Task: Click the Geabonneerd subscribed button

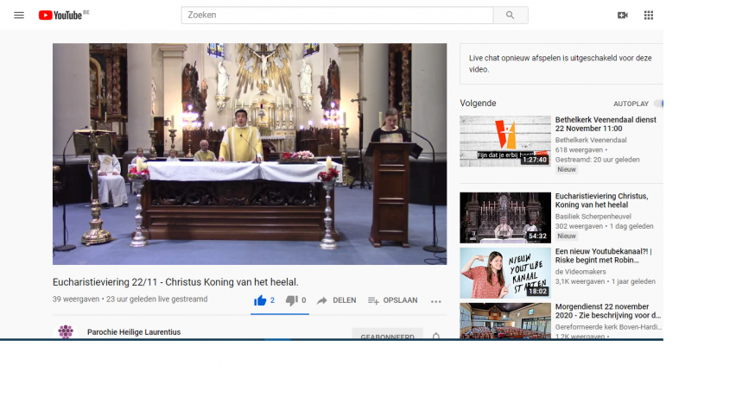Action: (387, 336)
